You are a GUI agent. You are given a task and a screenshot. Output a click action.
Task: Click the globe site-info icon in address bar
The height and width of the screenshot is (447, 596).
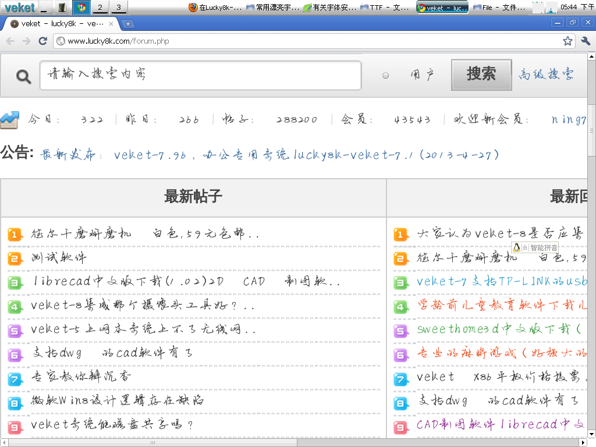click(61, 41)
